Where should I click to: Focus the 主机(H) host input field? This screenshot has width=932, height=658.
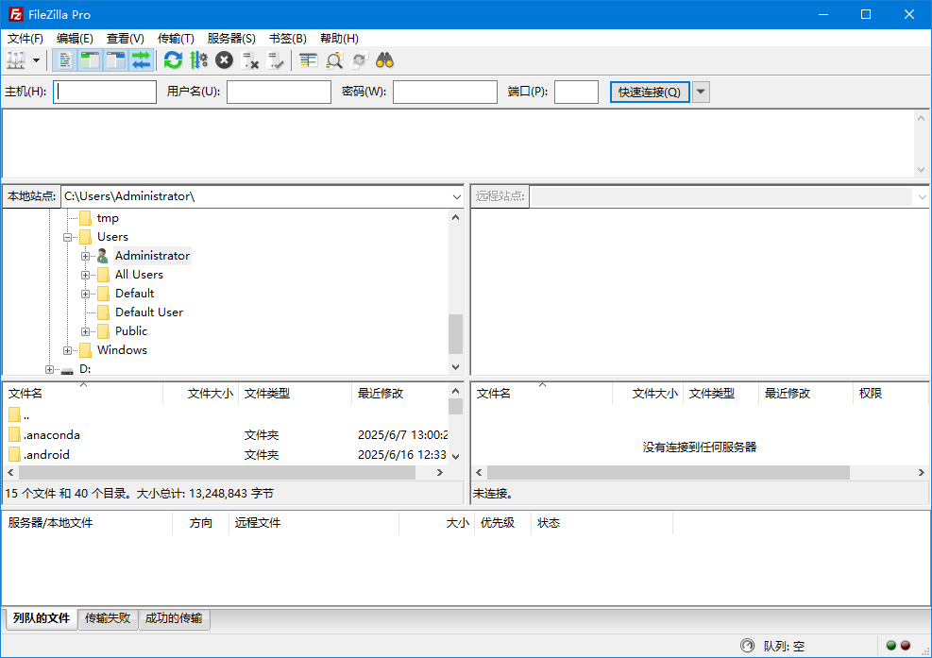[x=105, y=93]
